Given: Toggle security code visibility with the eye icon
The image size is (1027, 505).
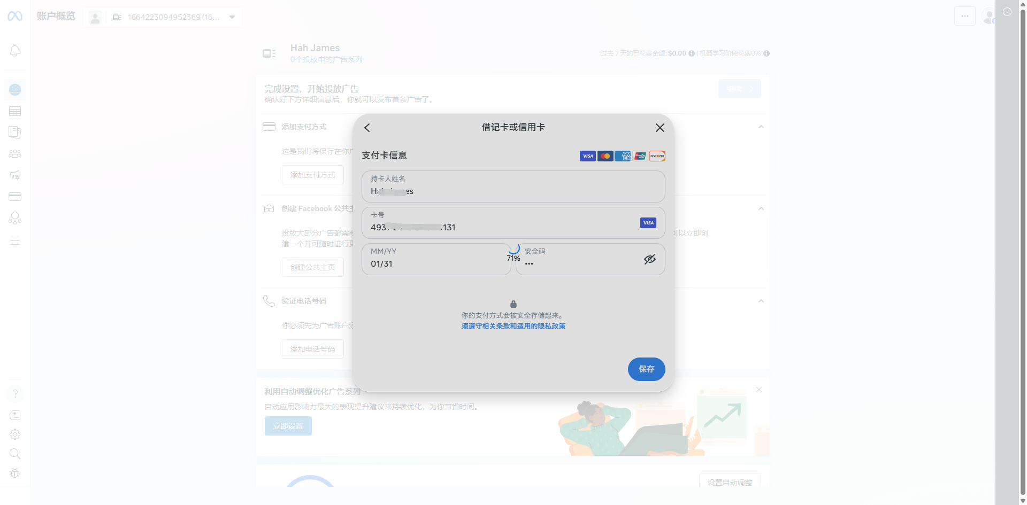Looking at the screenshot, I should pos(650,259).
